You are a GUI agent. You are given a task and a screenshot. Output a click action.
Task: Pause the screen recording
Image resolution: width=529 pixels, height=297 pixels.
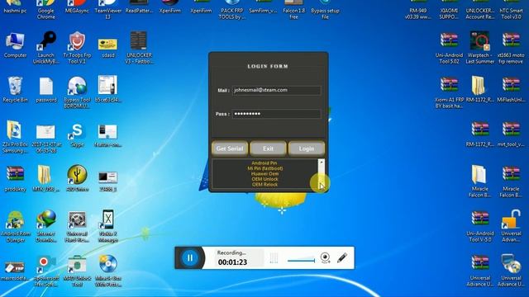[190, 258]
